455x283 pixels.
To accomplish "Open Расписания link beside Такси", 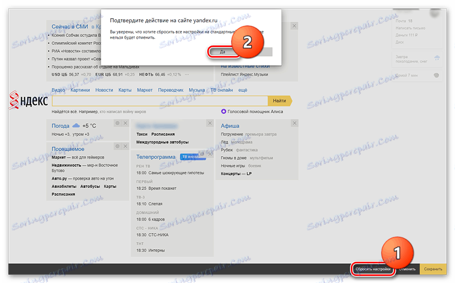I will pos(163,134).
